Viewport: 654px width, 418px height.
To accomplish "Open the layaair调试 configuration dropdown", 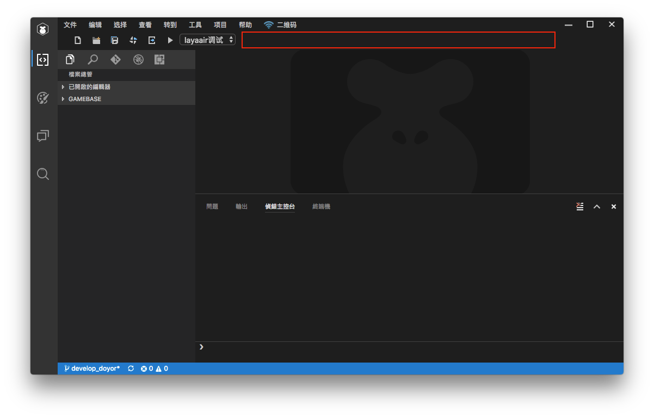I will pos(207,40).
